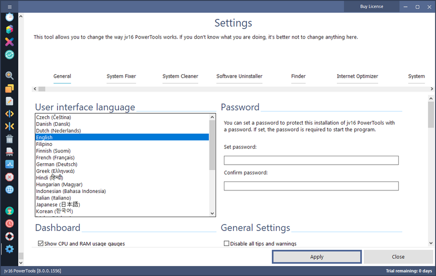
Task: Open the colorful cubes tool icon
Action: [x=9, y=29]
